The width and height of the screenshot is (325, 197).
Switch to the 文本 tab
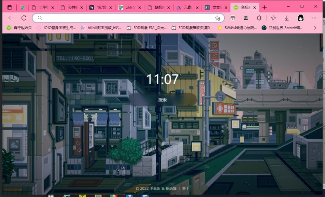pos(214,8)
